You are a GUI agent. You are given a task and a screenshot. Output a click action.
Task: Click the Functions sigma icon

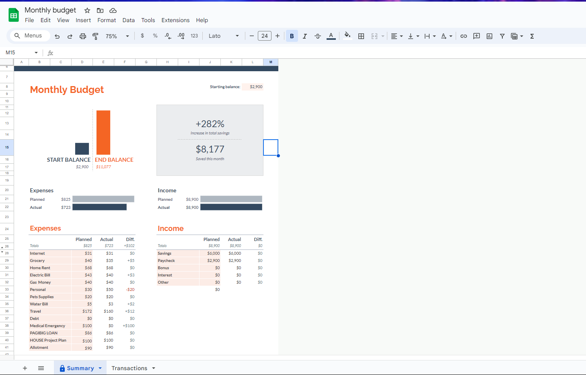click(x=532, y=36)
